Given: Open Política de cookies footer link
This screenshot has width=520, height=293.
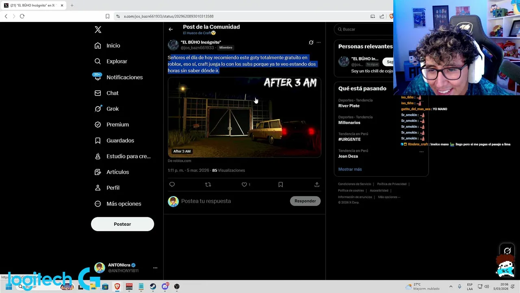Looking at the screenshot, I should click(351, 190).
